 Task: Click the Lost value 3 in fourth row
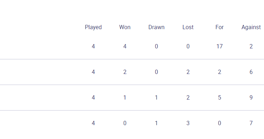point(188,123)
